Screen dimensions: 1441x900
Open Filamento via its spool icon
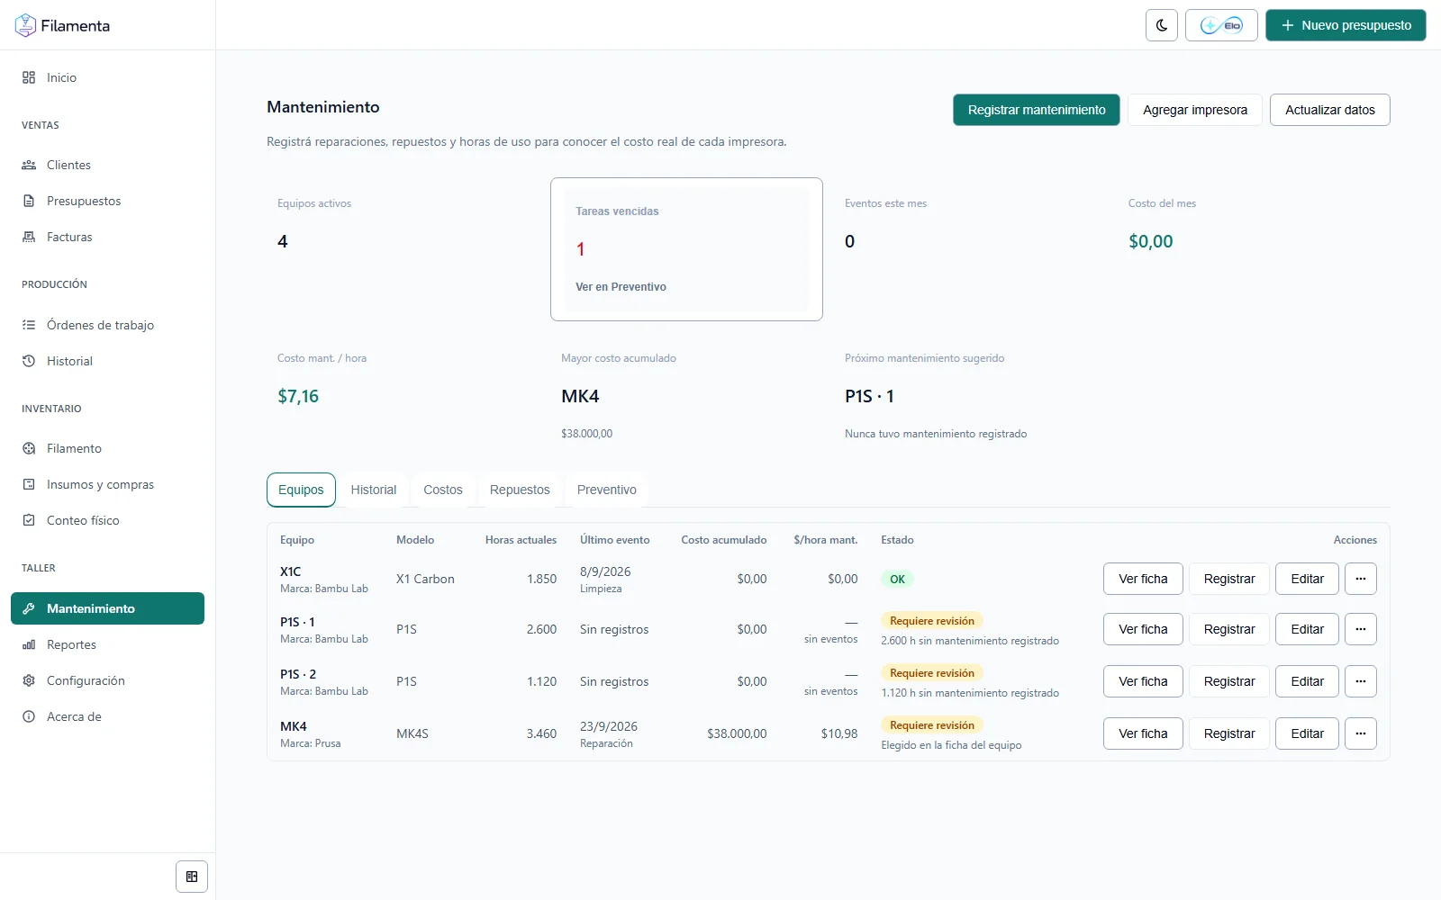point(29,448)
